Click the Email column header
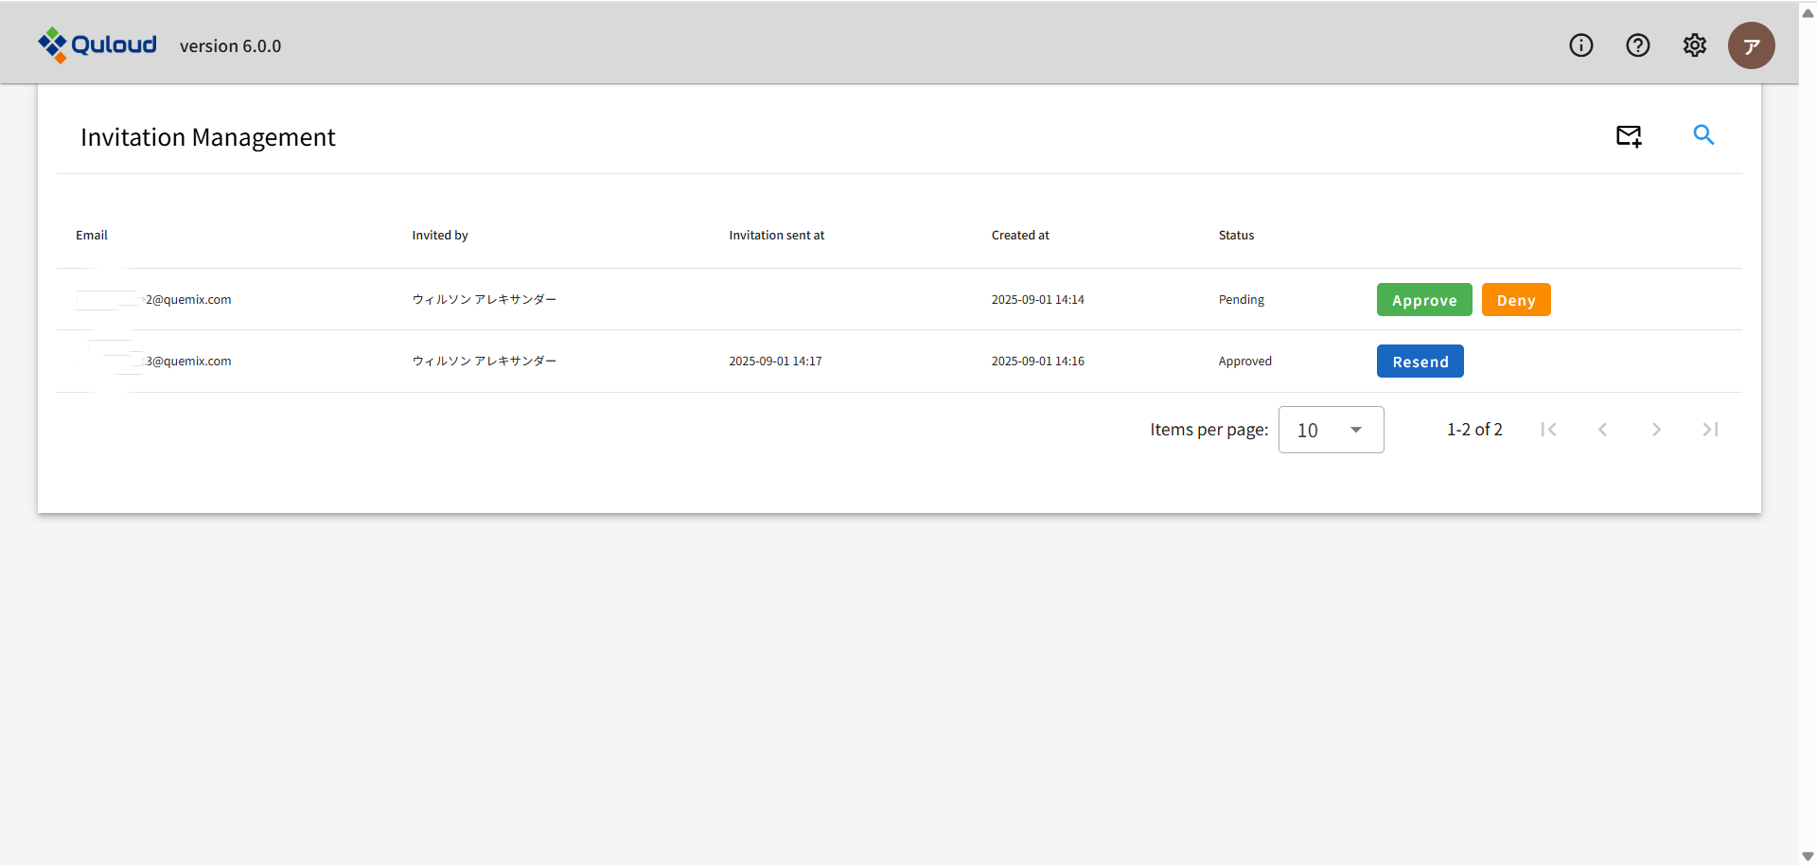This screenshot has height=865, width=1817. (92, 236)
